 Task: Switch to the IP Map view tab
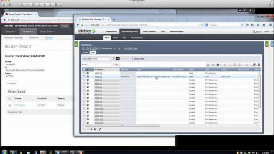pyautogui.click(x=85, y=52)
